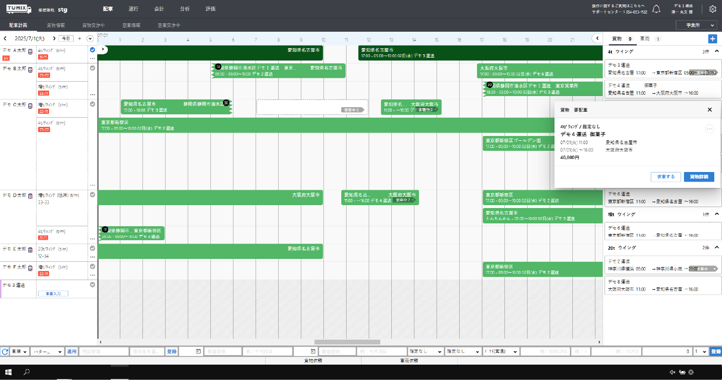Viewport: 722px width, 380px height.
Task: Toggle the check circle for デモ B太郎
Action: pyautogui.click(x=92, y=68)
